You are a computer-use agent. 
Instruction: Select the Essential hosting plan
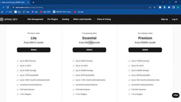[x=89, y=50]
